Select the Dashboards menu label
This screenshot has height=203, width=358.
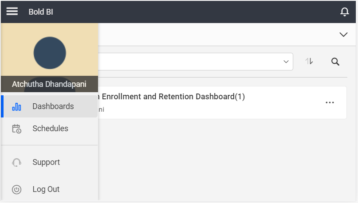click(x=53, y=106)
